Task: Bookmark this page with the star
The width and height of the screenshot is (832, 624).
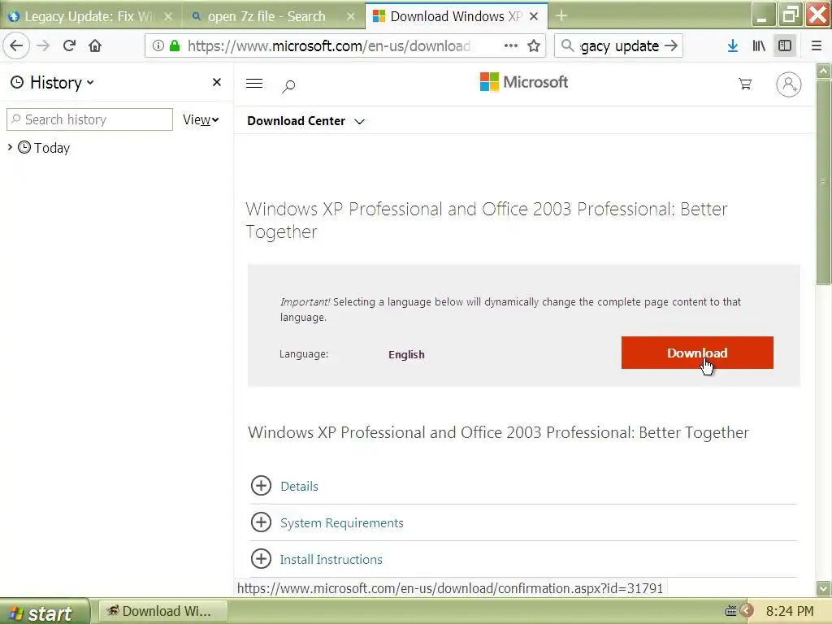Action: [x=534, y=45]
